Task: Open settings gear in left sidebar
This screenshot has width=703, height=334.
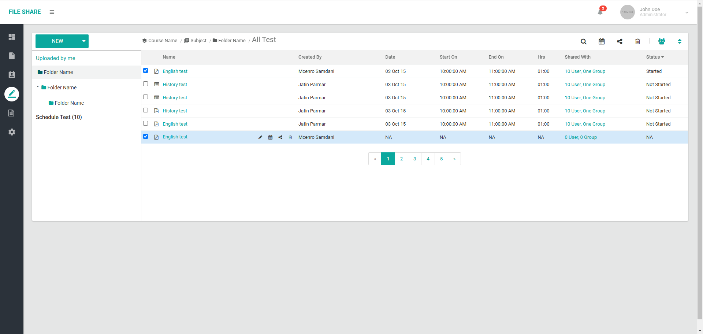Action: 12,132
